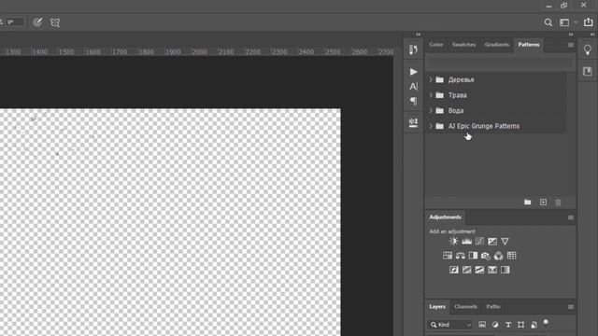Add a Black & White adjustment
This screenshot has height=336, width=598.
pyautogui.click(x=473, y=256)
